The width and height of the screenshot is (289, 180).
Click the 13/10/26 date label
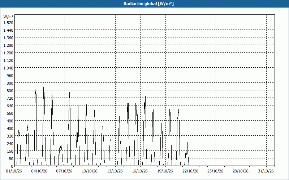click(x=115, y=171)
